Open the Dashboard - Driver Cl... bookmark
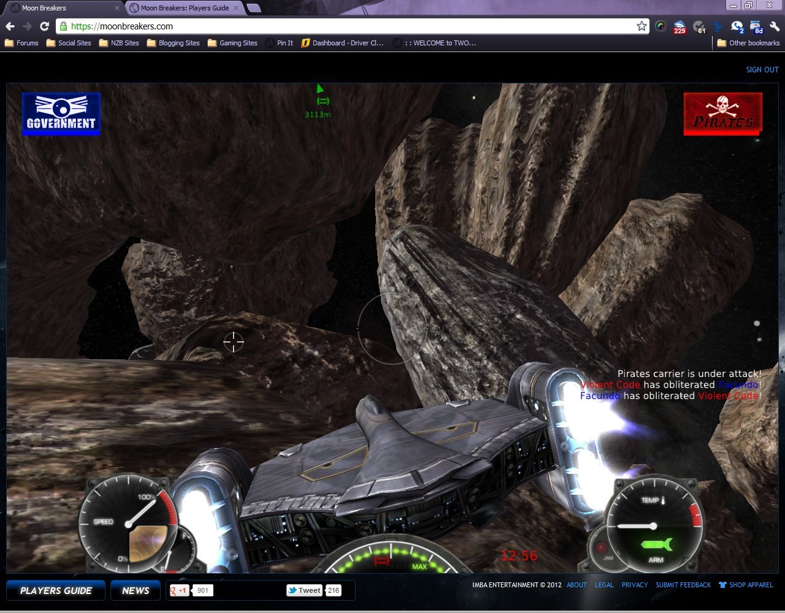Image resolution: width=785 pixels, height=613 pixels. 342,43
